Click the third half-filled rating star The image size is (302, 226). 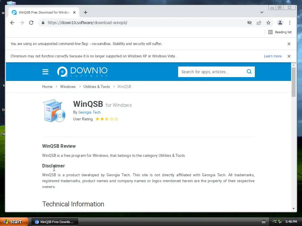click(x=107, y=119)
